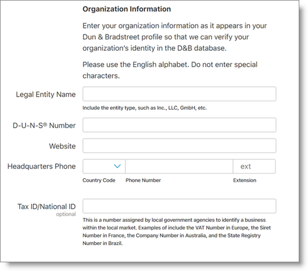Viewport: 308px width, 271px height.
Task: Click the Phone Number caption below the field
Action: point(143,180)
